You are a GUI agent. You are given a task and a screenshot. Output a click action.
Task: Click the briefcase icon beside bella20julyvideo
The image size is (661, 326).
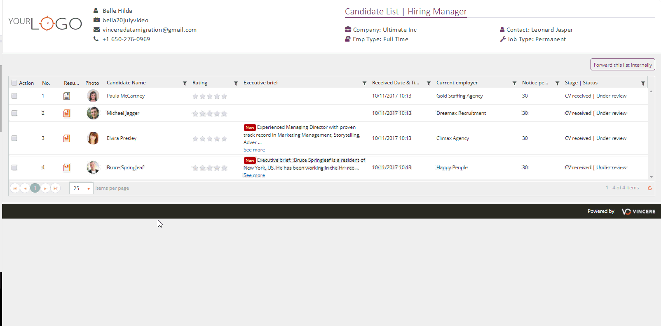(x=96, y=20)
